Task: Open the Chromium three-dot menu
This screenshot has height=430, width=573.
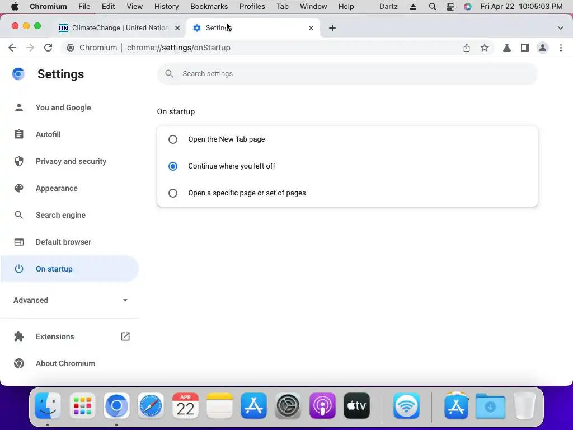Action: pyautogui.click(x=561, y=48)
